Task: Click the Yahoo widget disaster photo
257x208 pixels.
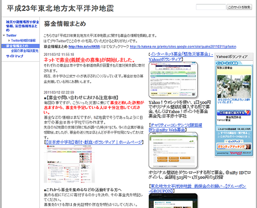Action: pos(234,86)
